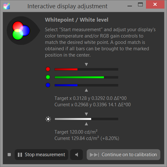
Task: Click the skip-forward icon on Continue button
Action: click(94, 155)
